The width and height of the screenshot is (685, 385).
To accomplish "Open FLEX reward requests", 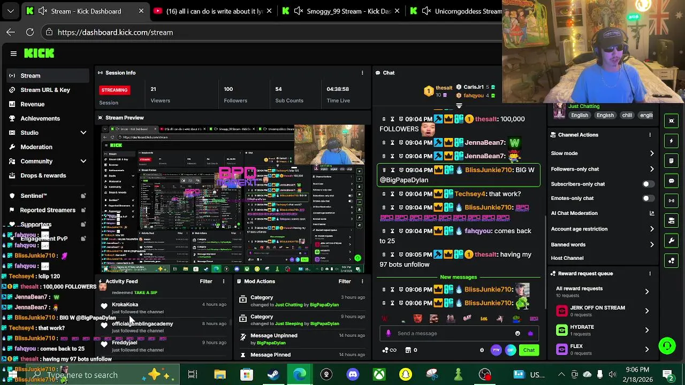I will [602, 349].
